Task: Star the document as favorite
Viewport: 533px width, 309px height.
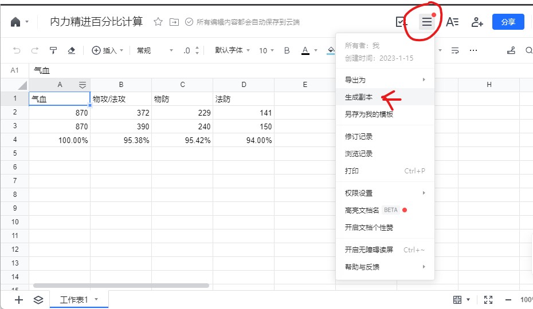Action: click(x=158, y=22)
